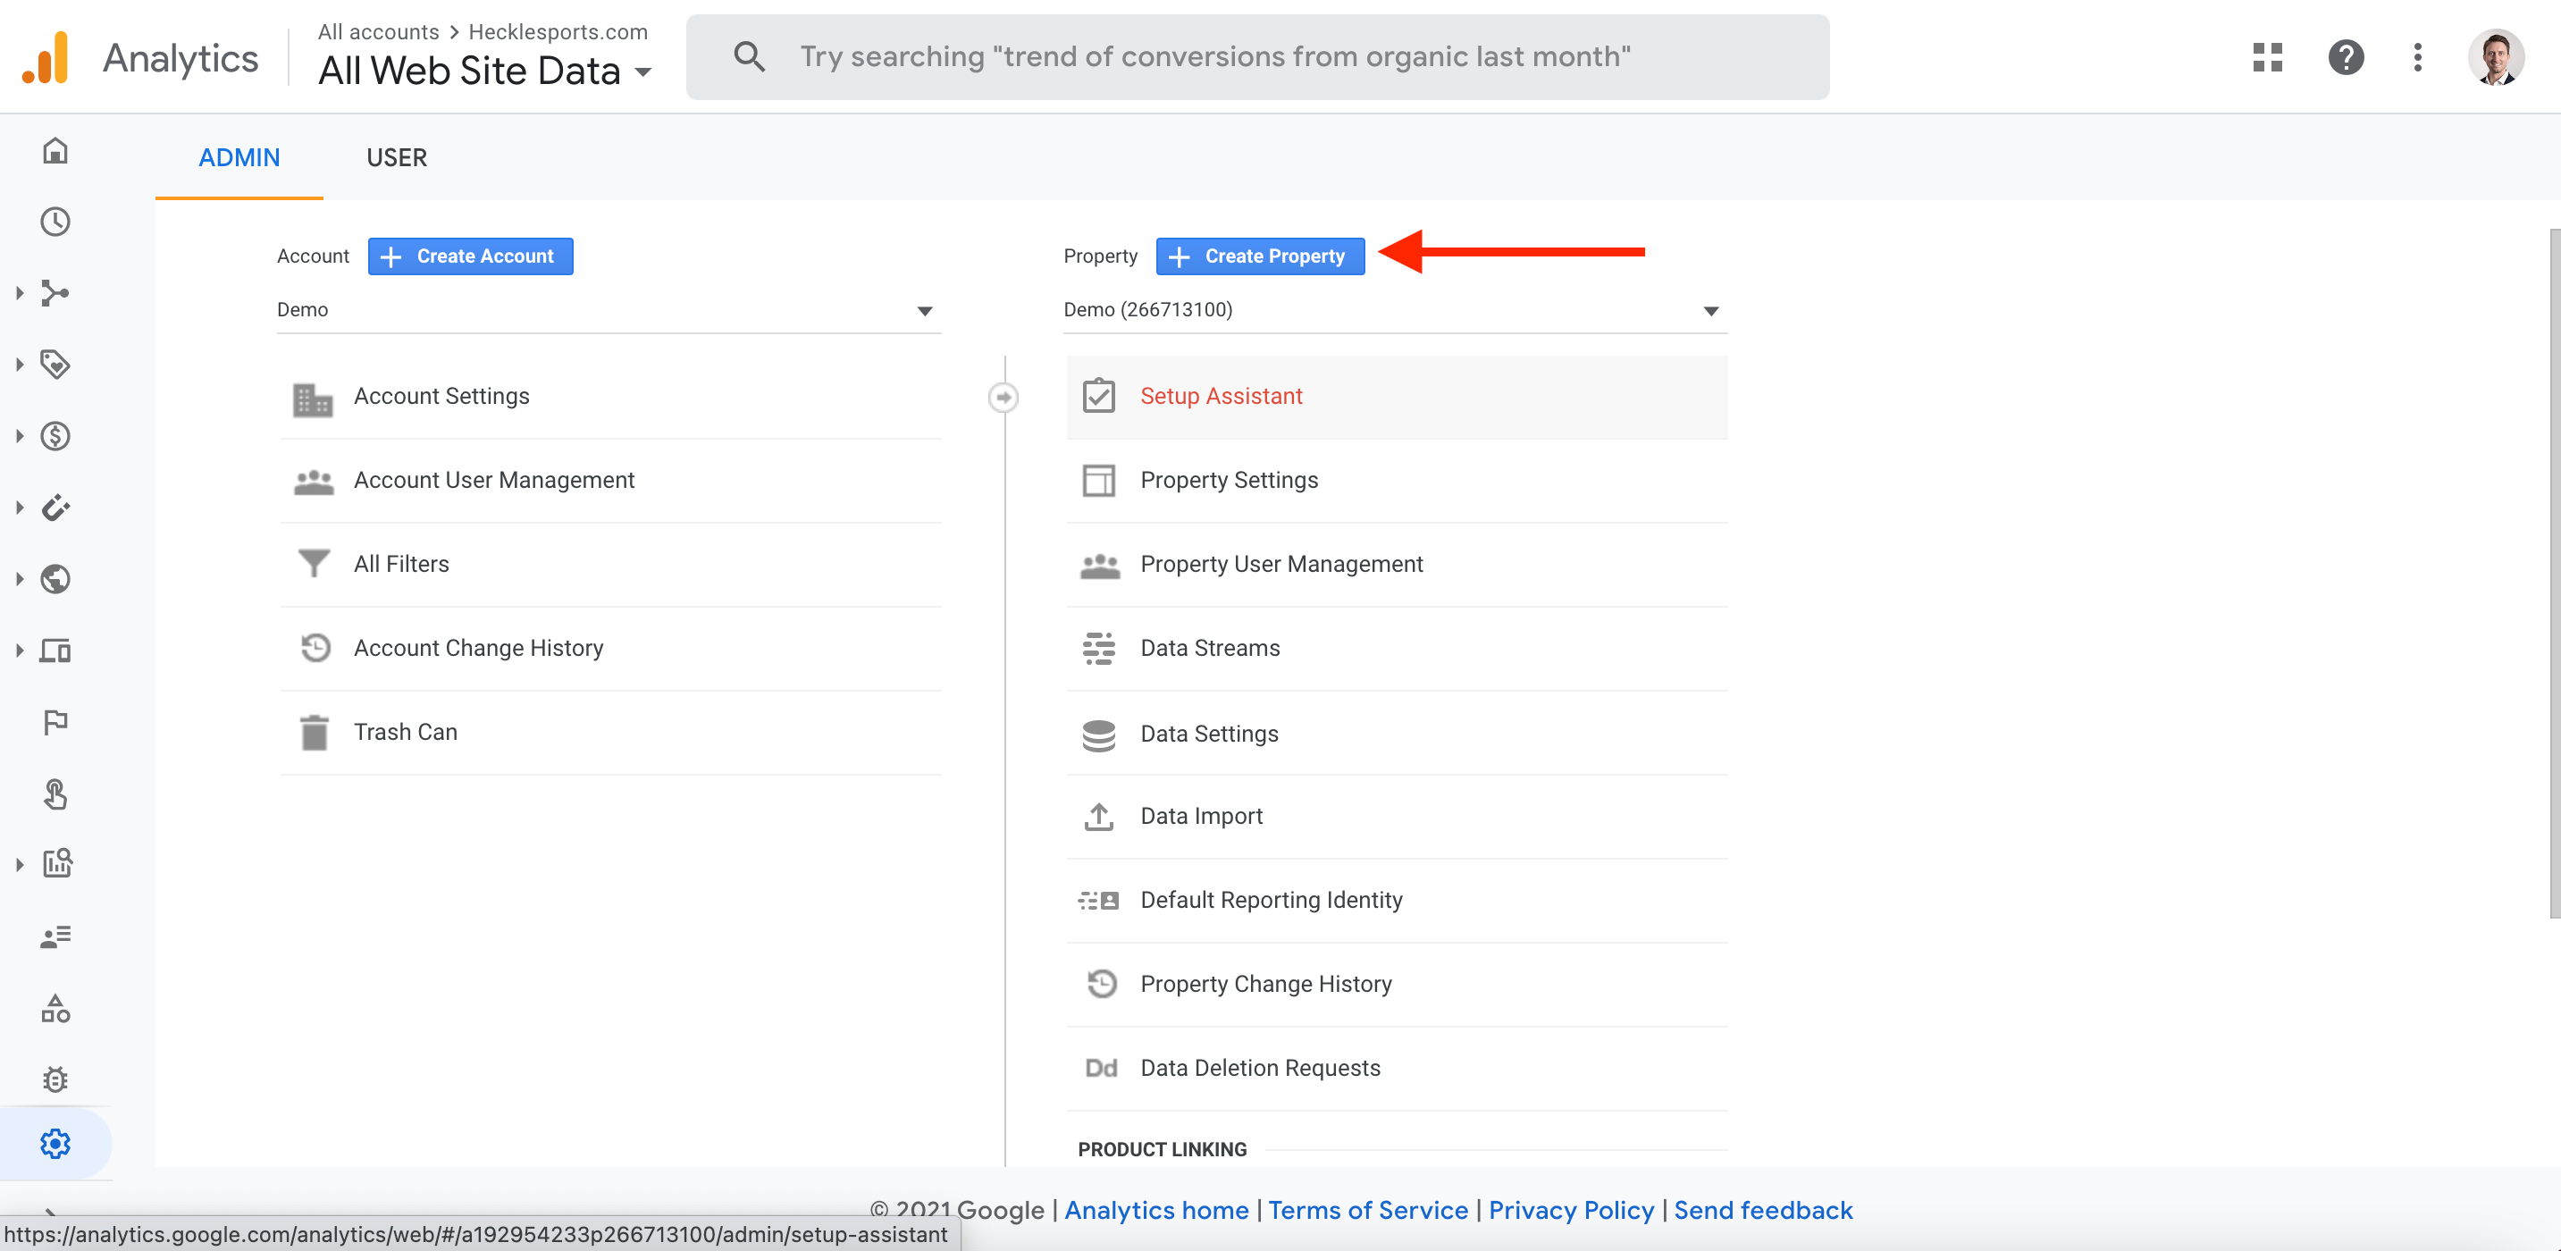Viewport: 2561px width, 1251px height.
Task: Open the Terms of Service link
Action: tap(1367, 1209)
